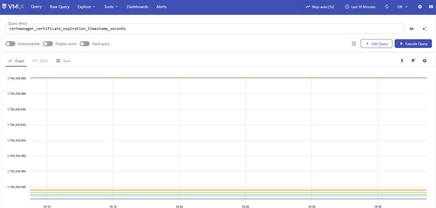This screenshot has width=436, height=208.
Task: Click the sparkle prettify query icon
Action: (x=424, y=29)
